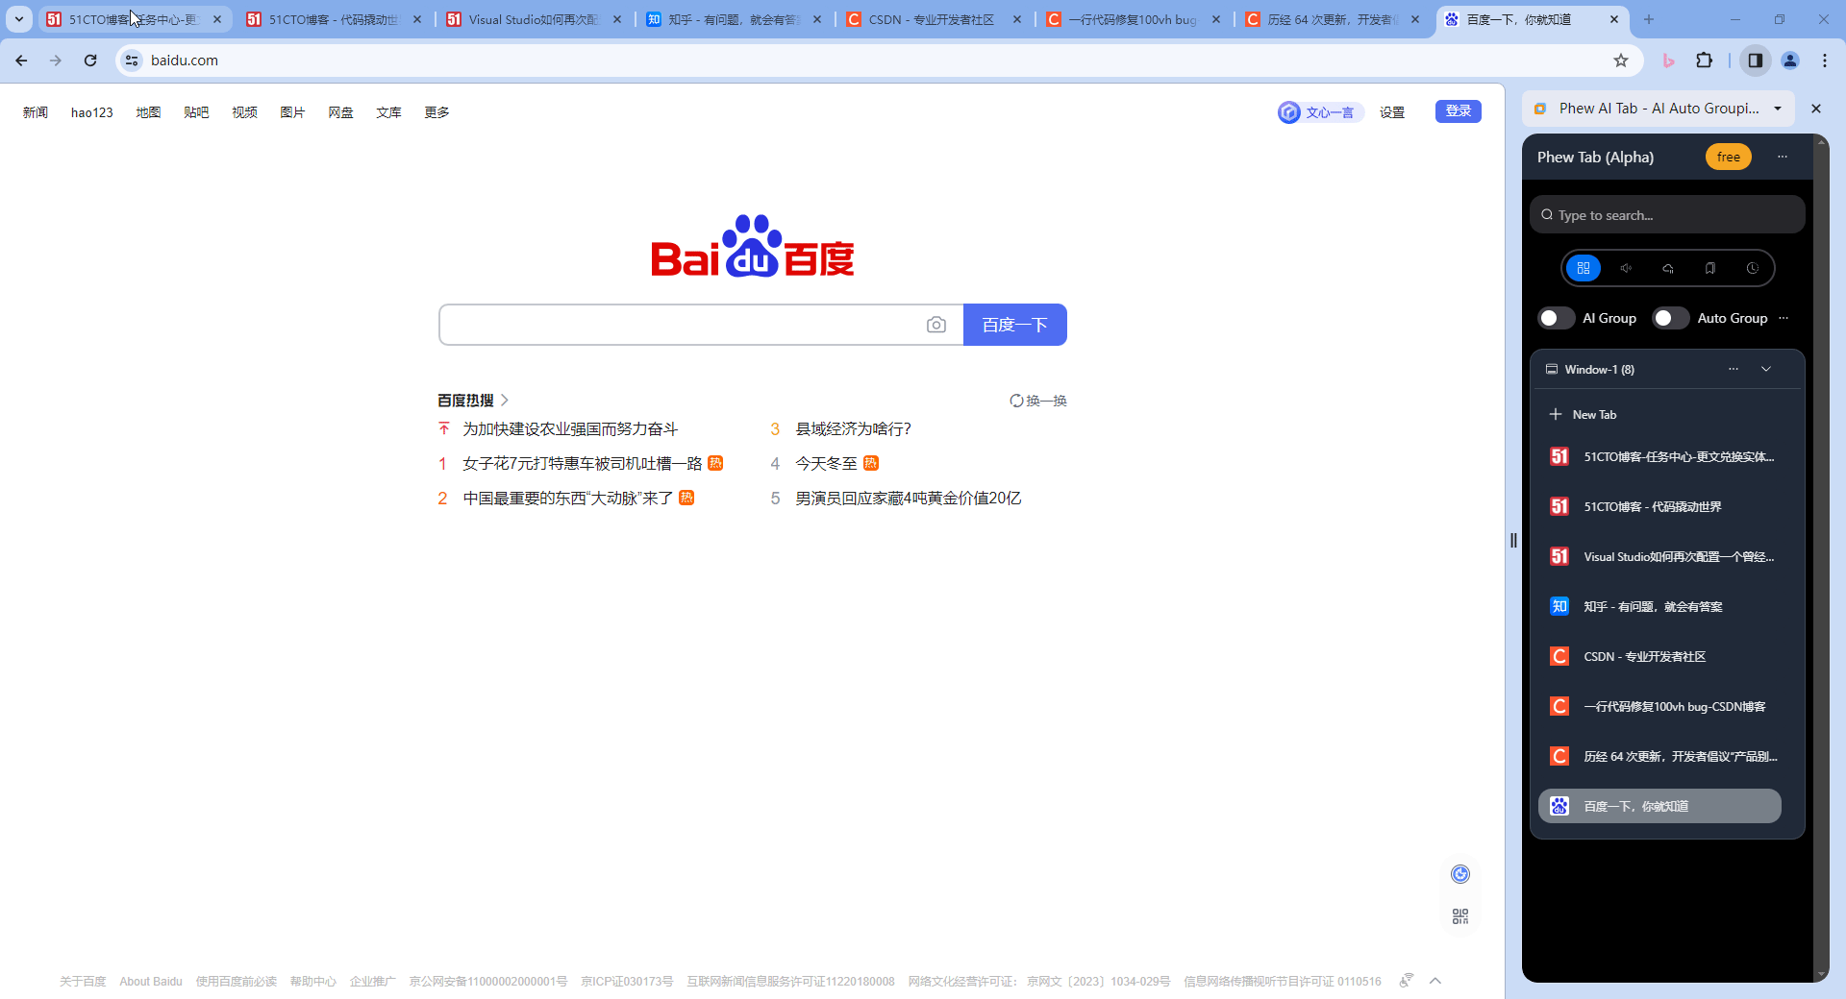Collapse the Window-1 group list

[1767, 368]
